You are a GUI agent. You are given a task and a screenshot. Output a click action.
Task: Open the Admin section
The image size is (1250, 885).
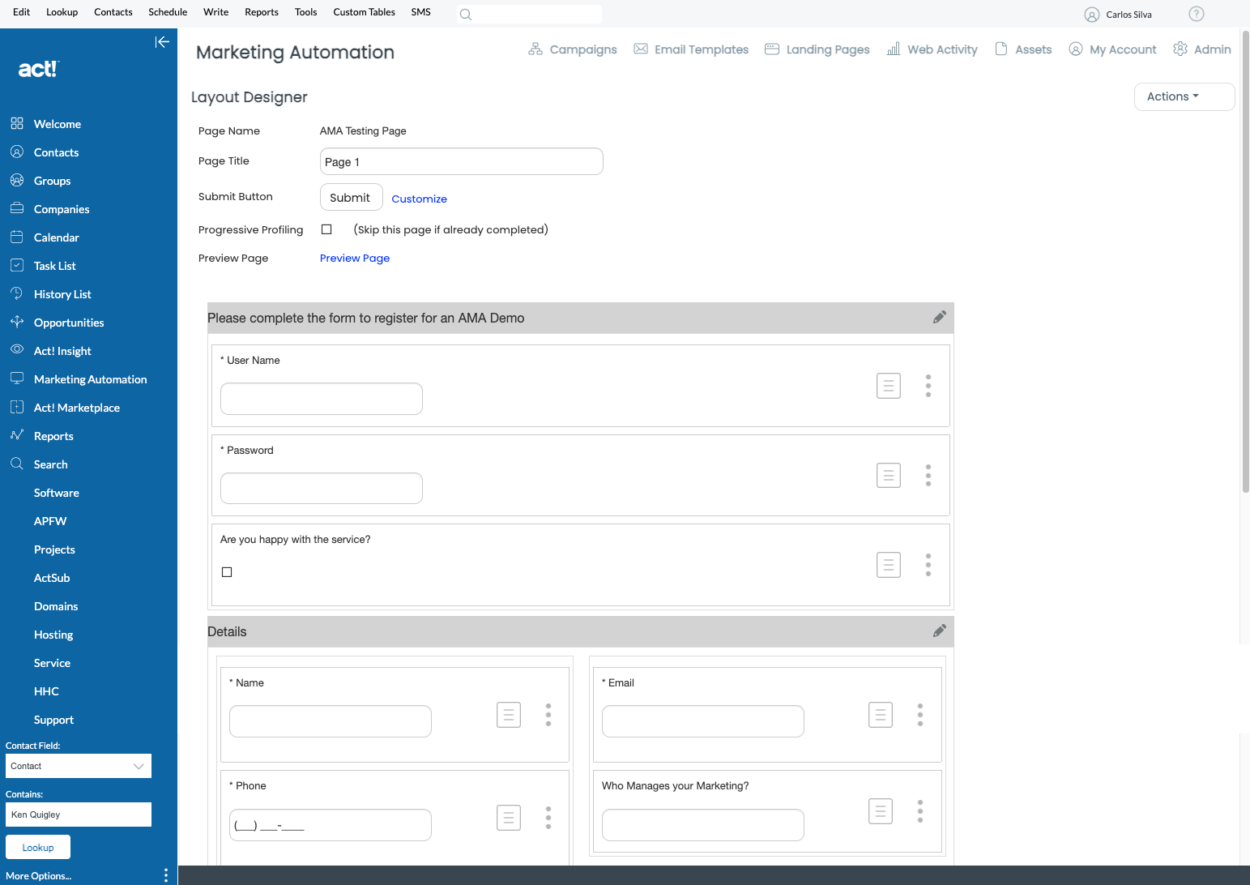tap(1202, 49)
